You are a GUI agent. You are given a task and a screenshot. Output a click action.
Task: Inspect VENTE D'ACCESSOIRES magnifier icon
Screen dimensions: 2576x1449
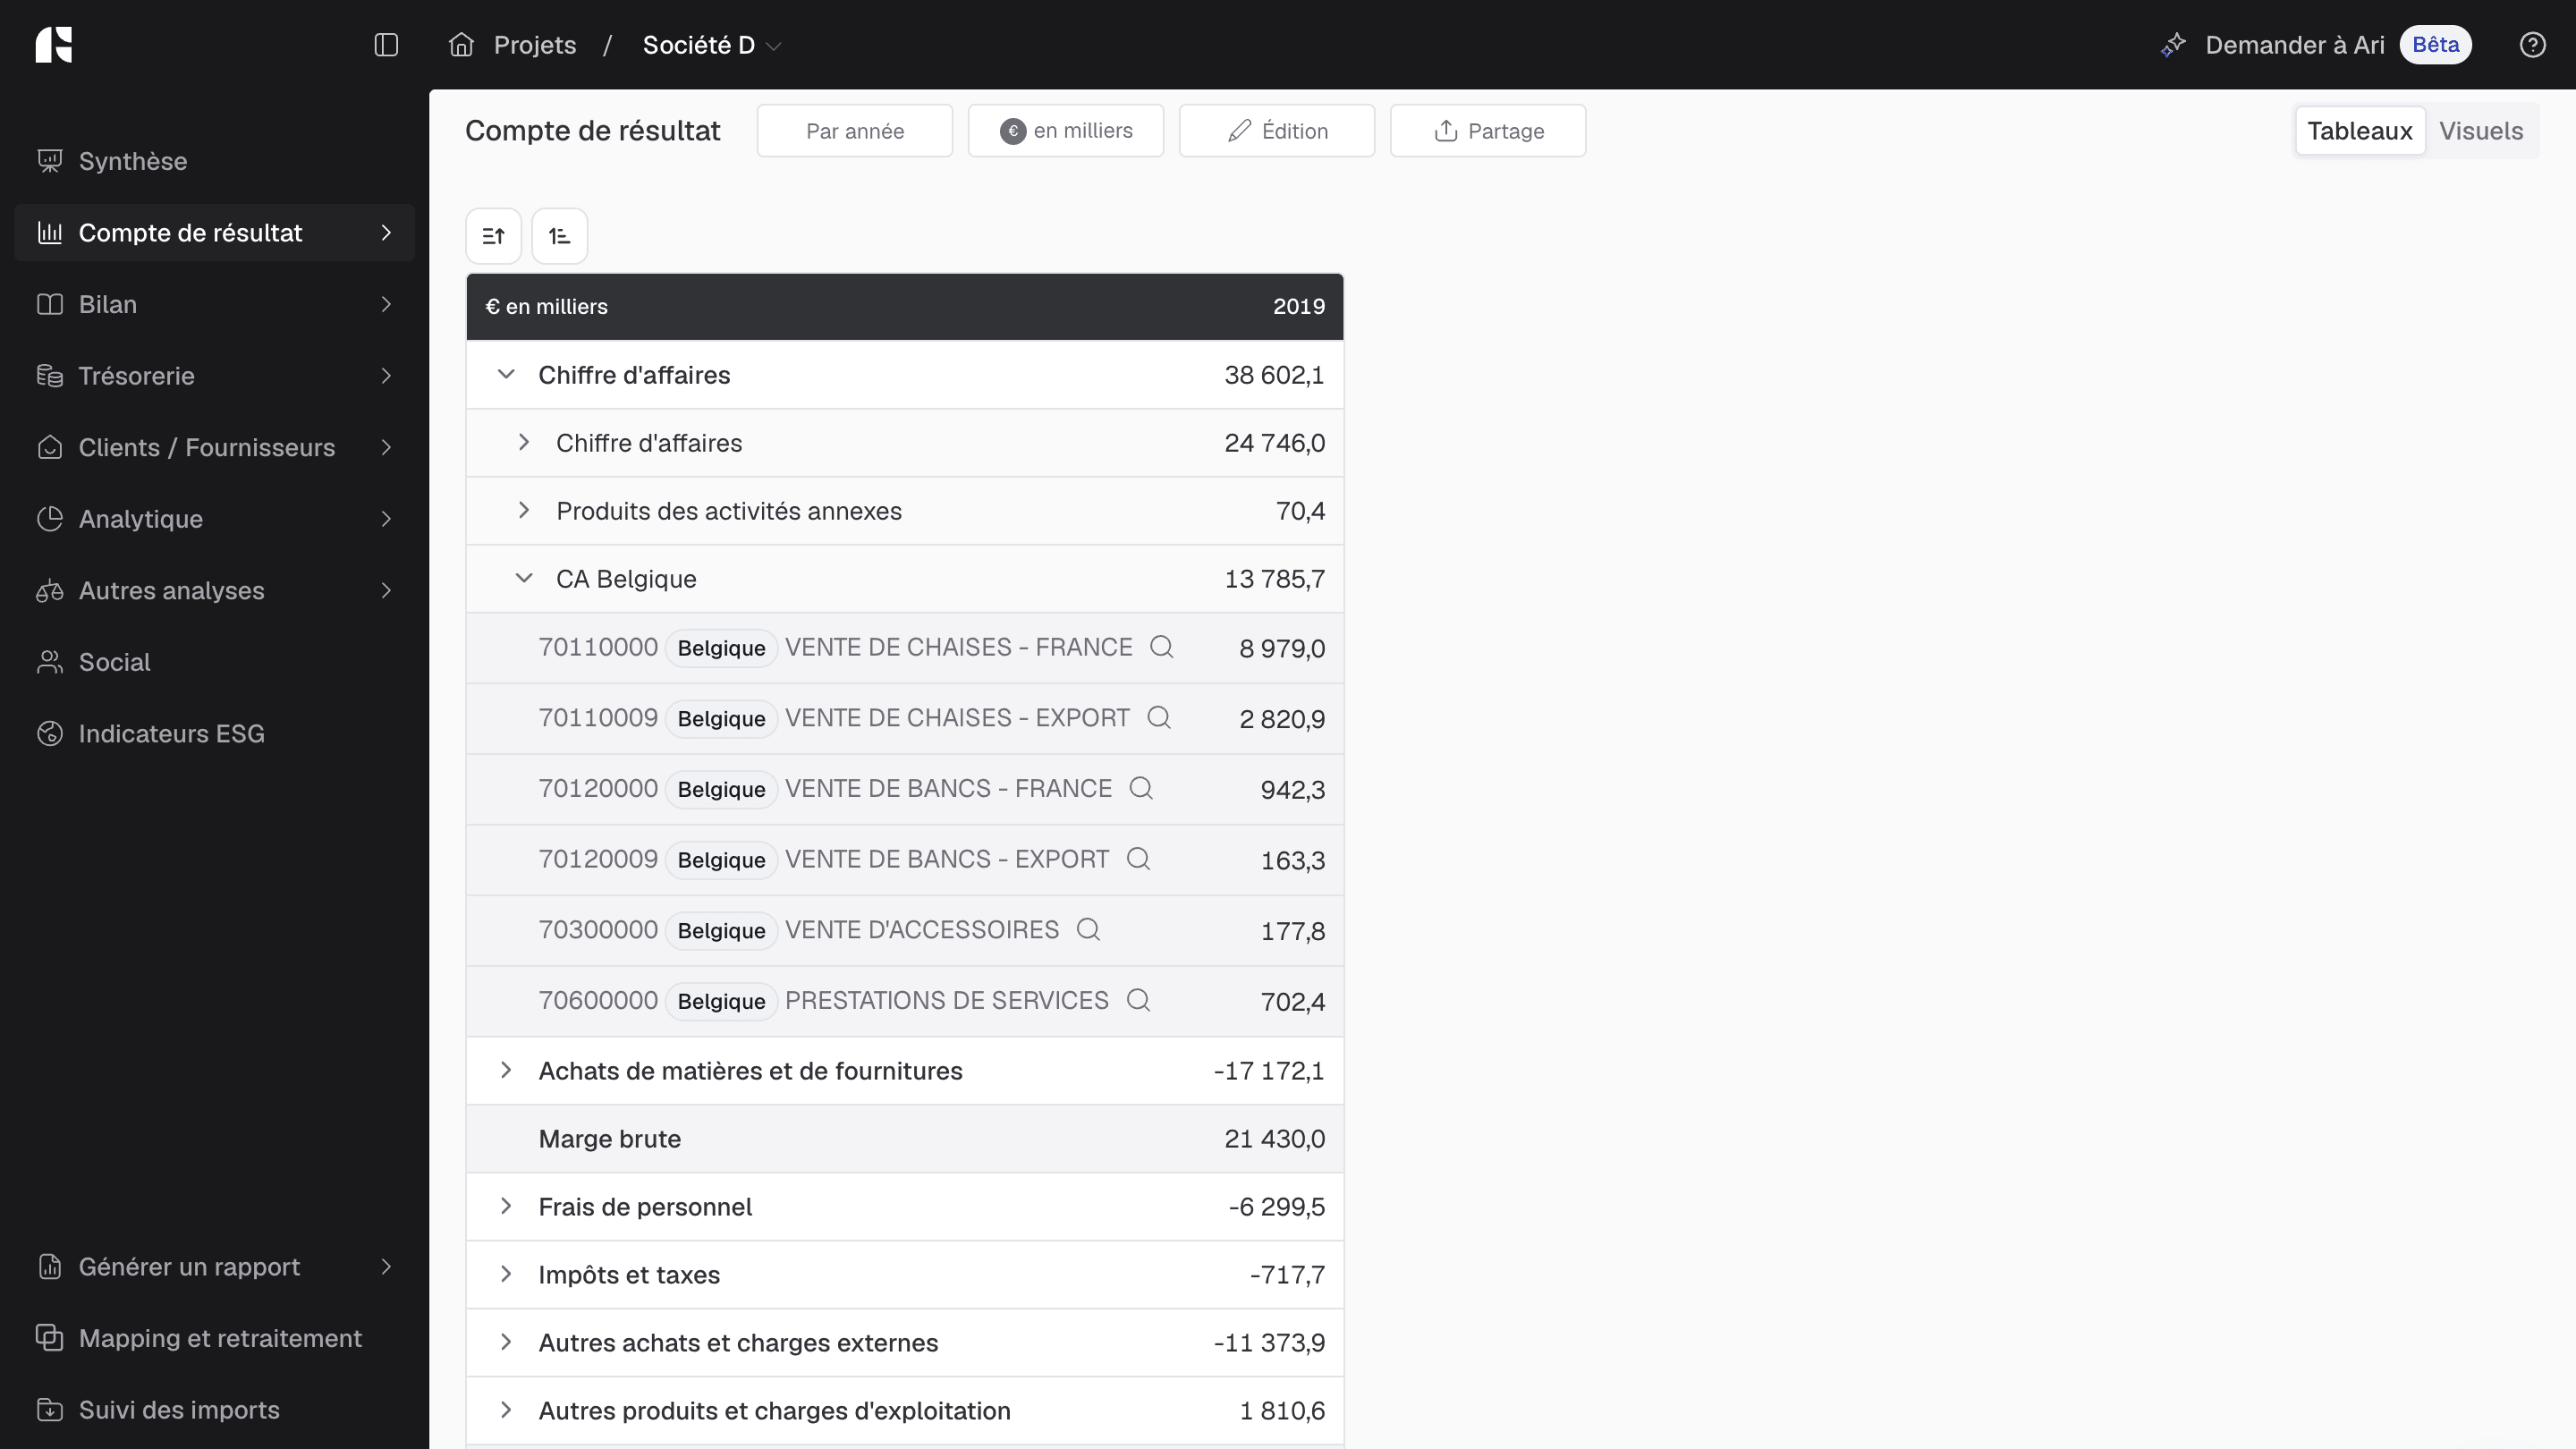(x=1088, y=930)
